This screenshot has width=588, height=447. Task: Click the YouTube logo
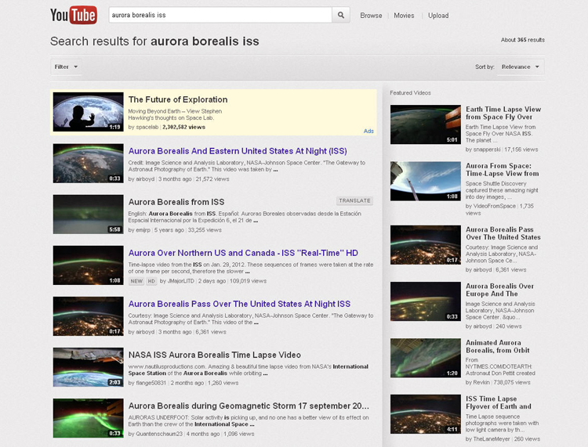click(73, 15)
